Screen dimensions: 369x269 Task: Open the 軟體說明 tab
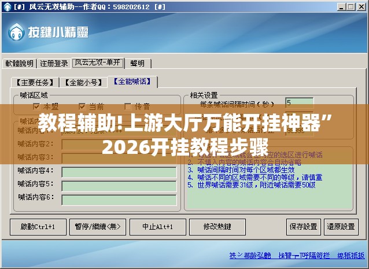coord(19,63)
